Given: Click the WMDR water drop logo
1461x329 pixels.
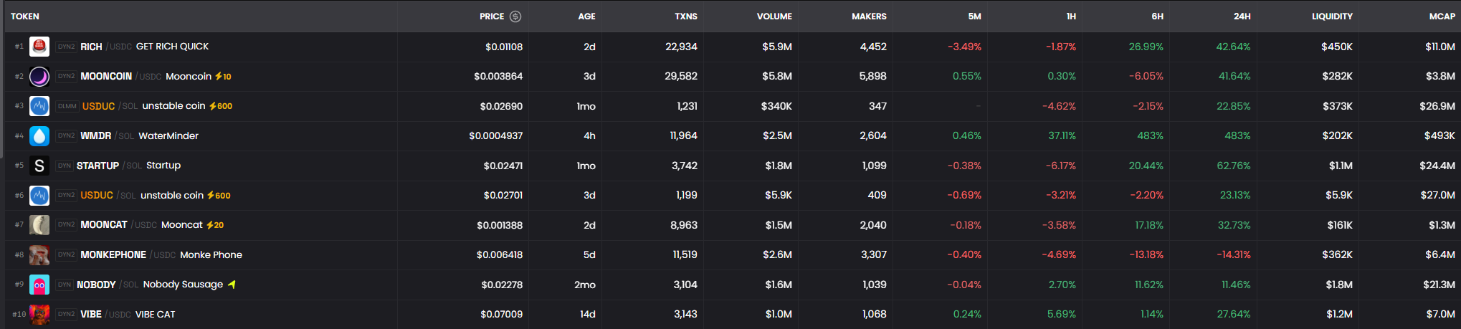Looking at the screenshot, I should pyautogui.click(x=39, y=135).
